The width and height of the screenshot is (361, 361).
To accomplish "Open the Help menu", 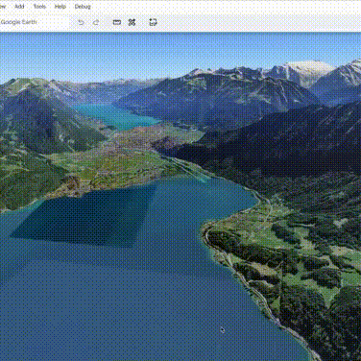I will (x=60, y=7).
